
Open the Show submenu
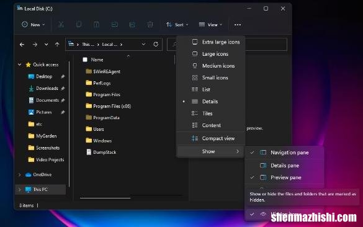210,151
